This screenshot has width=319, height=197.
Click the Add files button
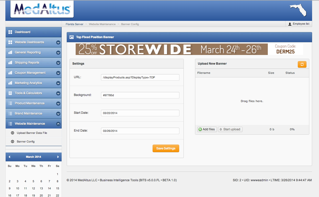coord(207,129)
